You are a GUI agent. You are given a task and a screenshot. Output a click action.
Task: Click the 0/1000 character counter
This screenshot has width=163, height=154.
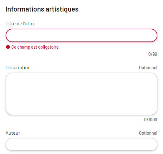pyautogui.click(x=151, y=120)
